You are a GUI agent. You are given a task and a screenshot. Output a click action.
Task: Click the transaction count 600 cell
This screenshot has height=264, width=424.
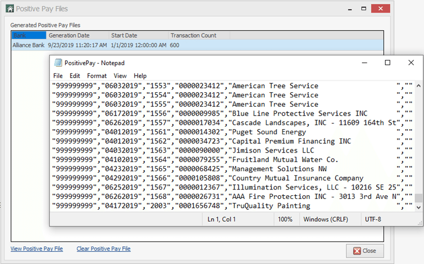click(174, 45)
